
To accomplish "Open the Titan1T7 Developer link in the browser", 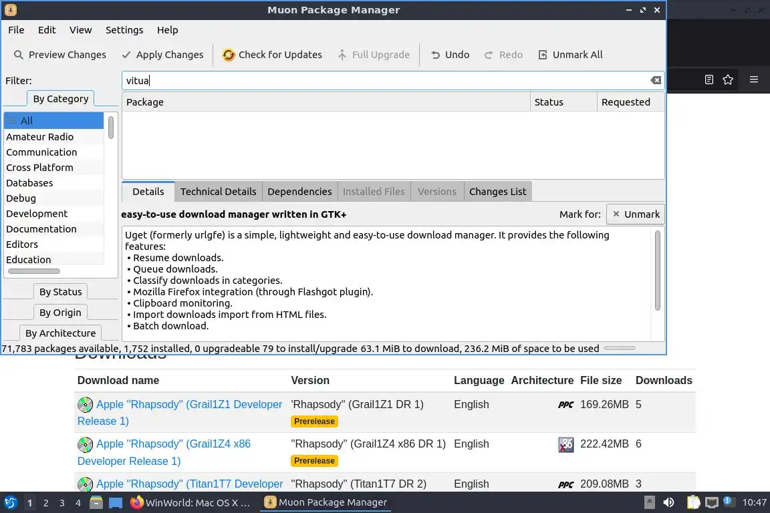I will point(190,484).
